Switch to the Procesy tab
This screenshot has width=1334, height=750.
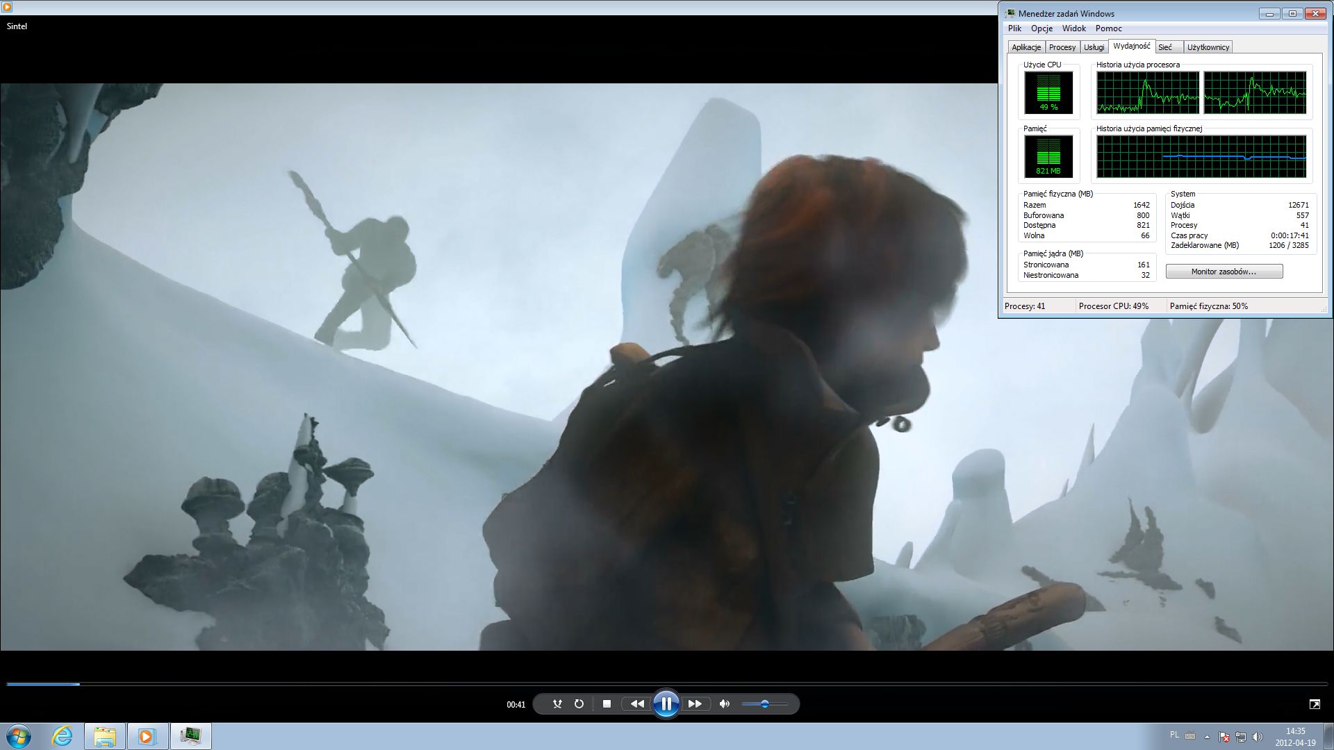(x=1062, y=47)
